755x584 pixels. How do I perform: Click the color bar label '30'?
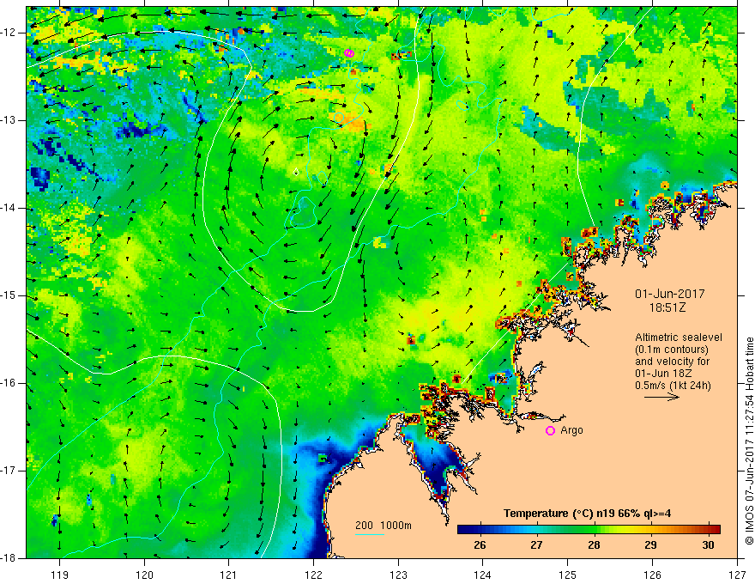coord(708,545)
